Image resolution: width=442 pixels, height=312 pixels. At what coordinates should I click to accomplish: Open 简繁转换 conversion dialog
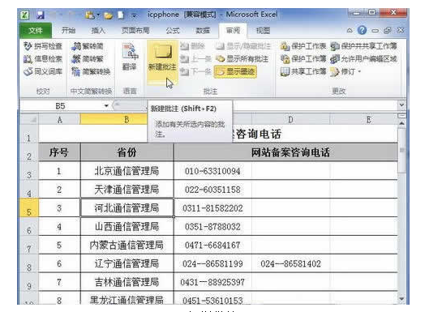tap(91, 71)
